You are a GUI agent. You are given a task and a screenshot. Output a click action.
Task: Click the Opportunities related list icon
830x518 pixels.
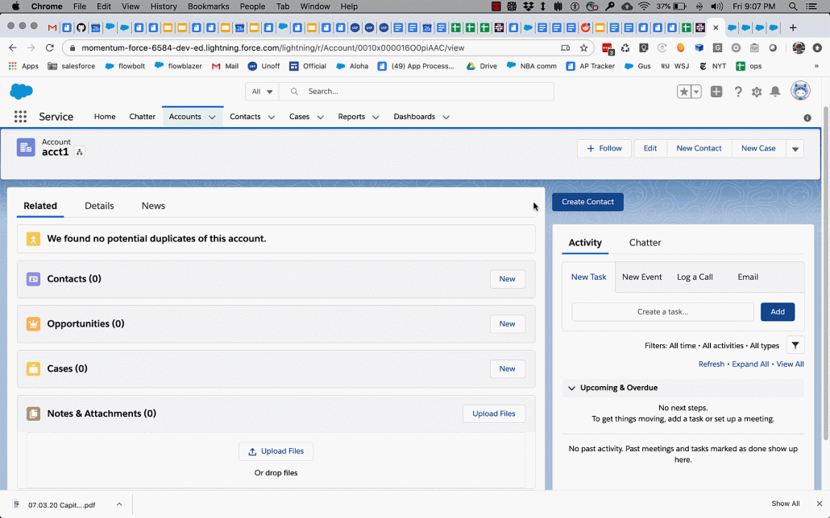(33, 323)
